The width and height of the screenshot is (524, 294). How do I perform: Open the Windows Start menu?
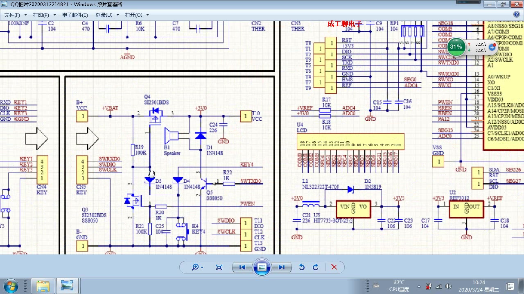[x=11, y=286]
